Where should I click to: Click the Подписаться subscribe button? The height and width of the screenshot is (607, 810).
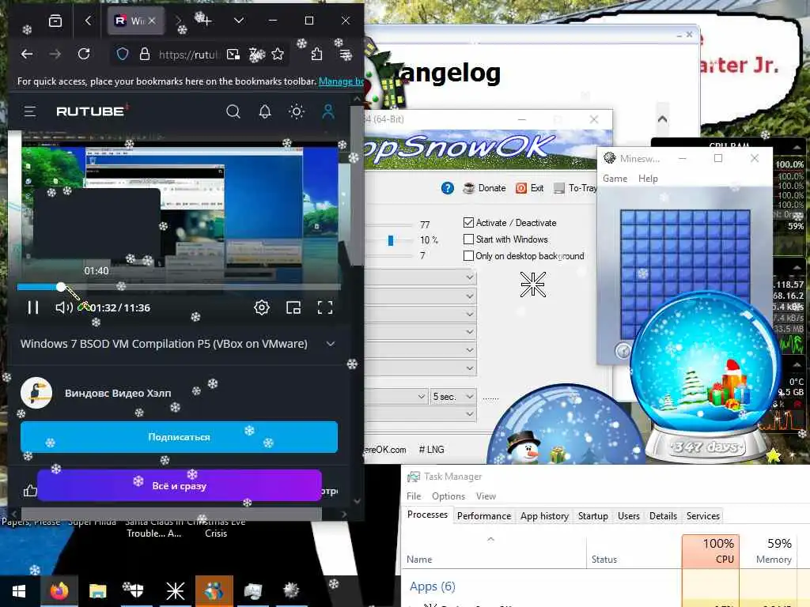pos(179,436)
